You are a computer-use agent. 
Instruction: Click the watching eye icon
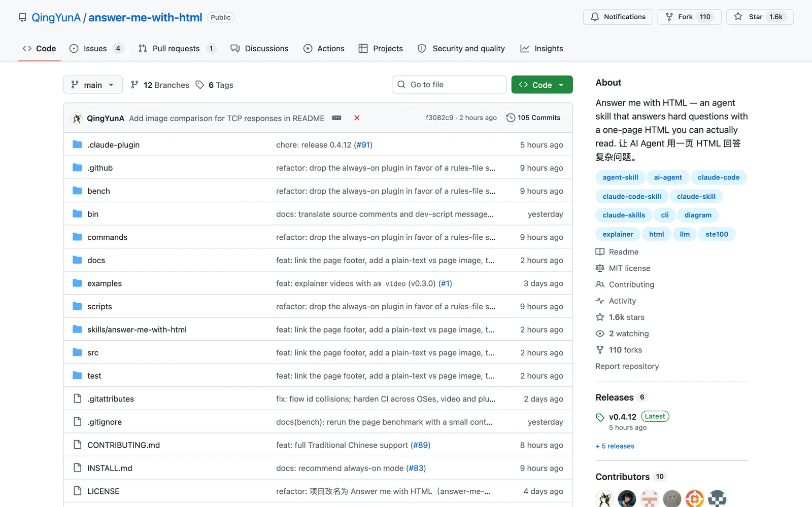(x=600, y=333)
